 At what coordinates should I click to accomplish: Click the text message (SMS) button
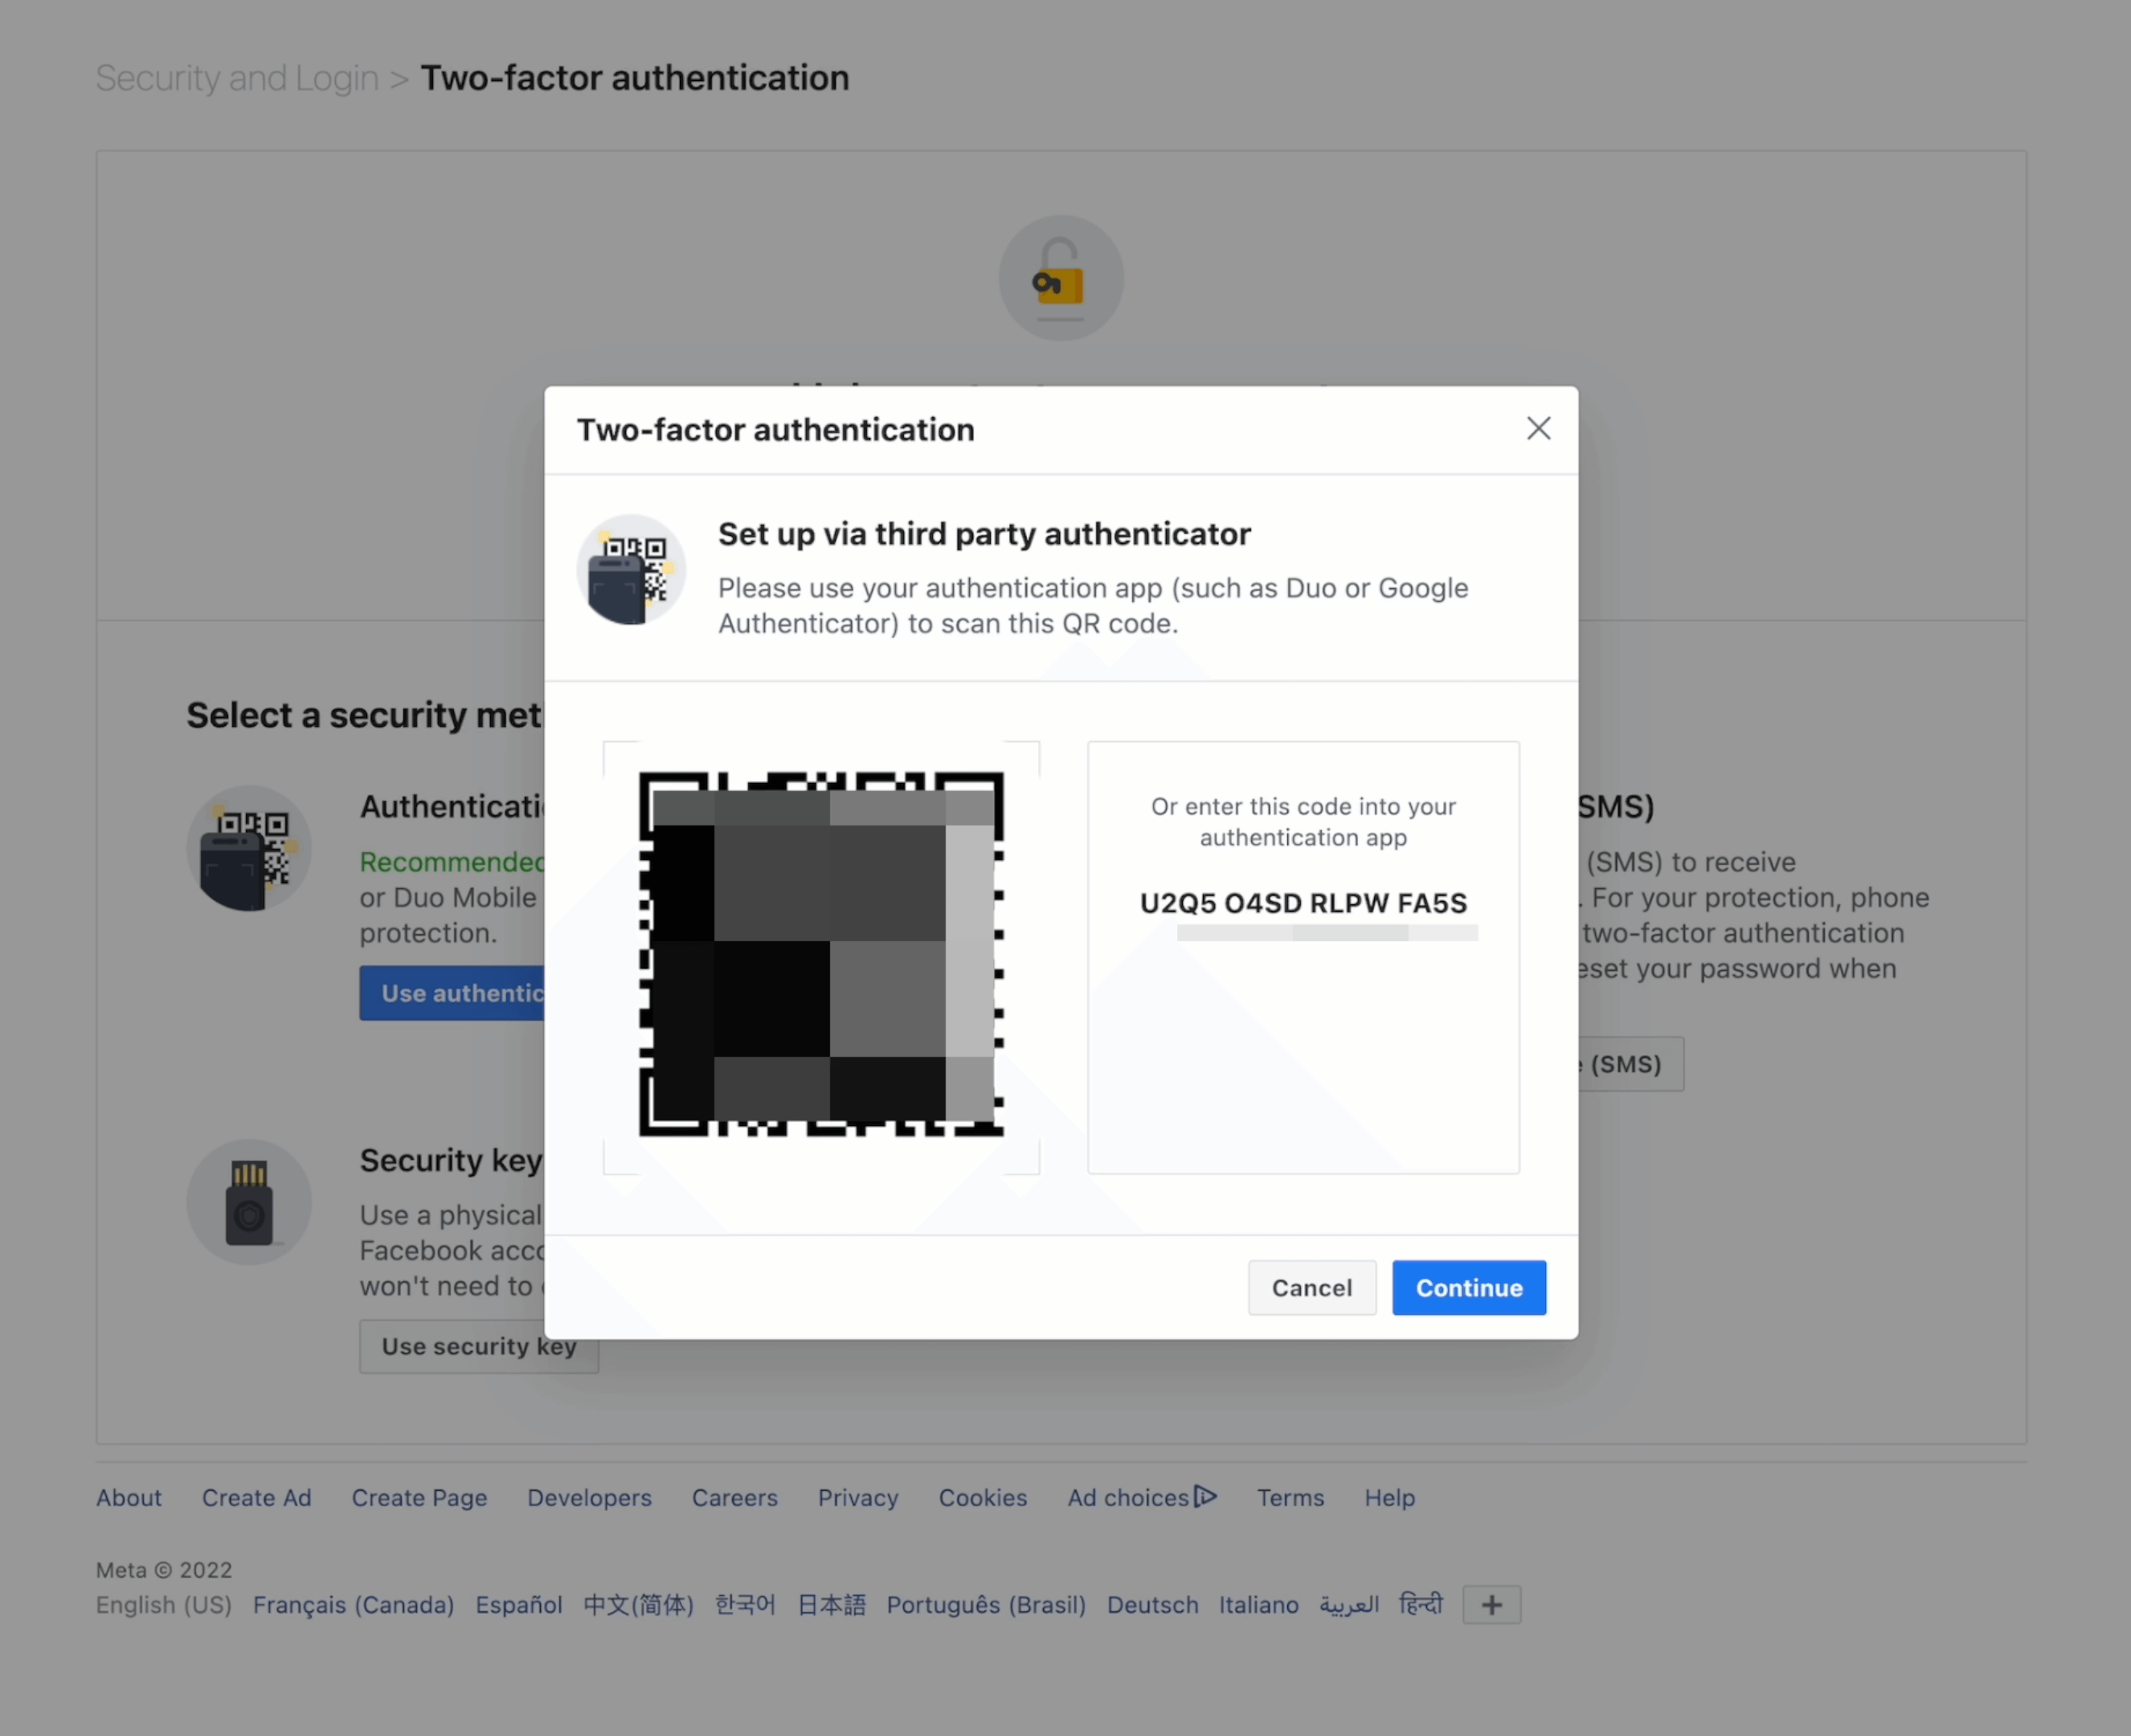1631,1064
